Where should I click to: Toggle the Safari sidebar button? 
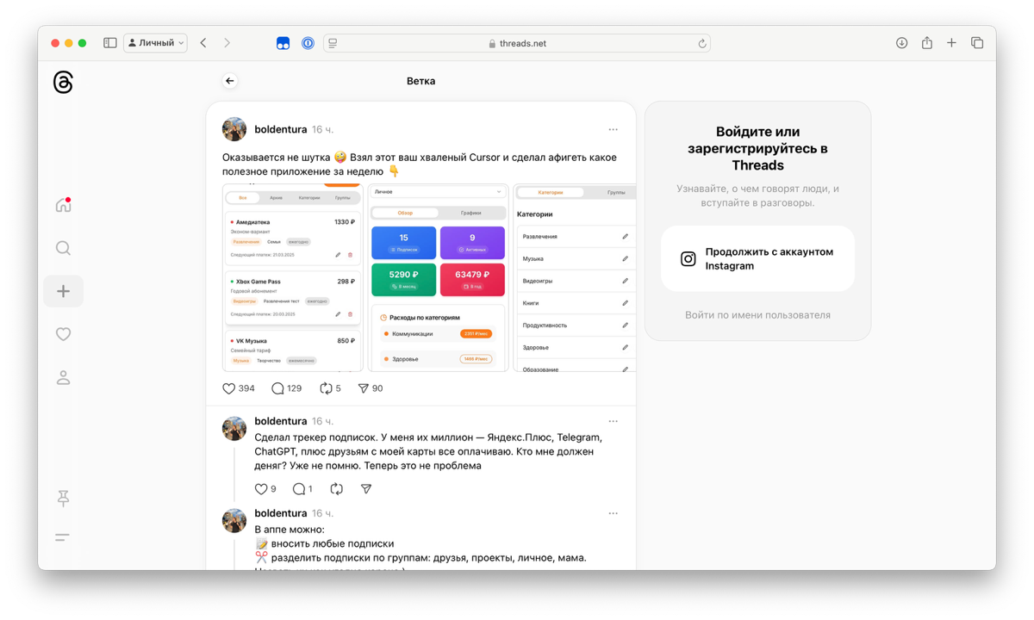[x=110, y=43]
